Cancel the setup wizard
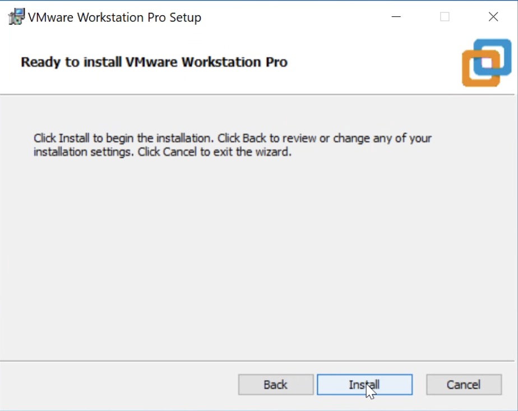The width and height of the screenshot is (518, 411). coord(463,385)
